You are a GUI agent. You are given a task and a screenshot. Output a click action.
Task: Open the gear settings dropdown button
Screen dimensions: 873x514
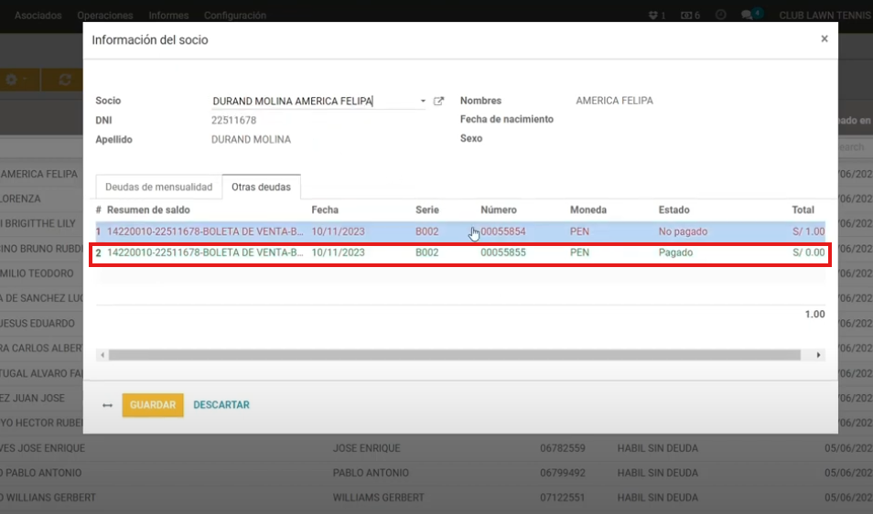coord(16,80)
